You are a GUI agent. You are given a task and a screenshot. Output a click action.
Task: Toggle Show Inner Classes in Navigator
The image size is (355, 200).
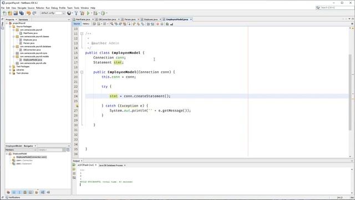pyautogui.click(x=31, y=192)
